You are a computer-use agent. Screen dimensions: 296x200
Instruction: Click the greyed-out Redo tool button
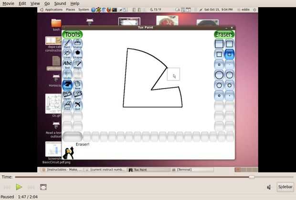[77, 75]
